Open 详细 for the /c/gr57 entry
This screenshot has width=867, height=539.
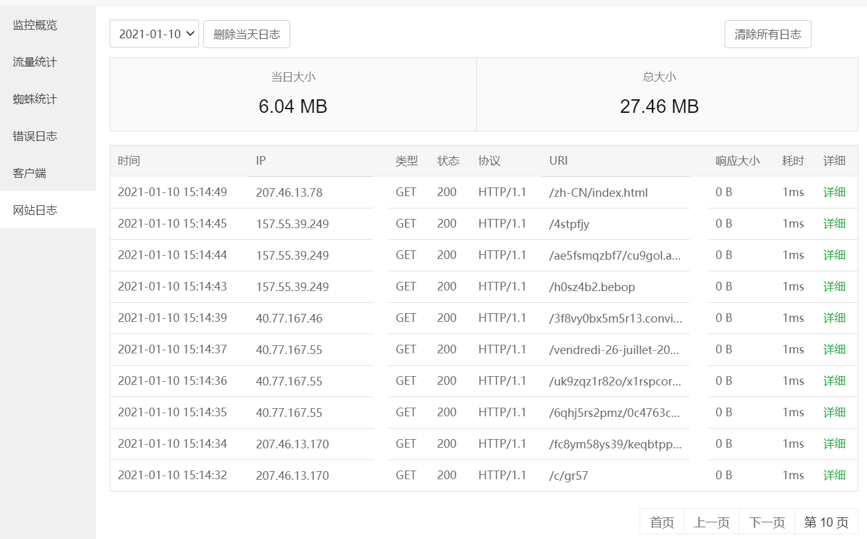pos(834,475)
